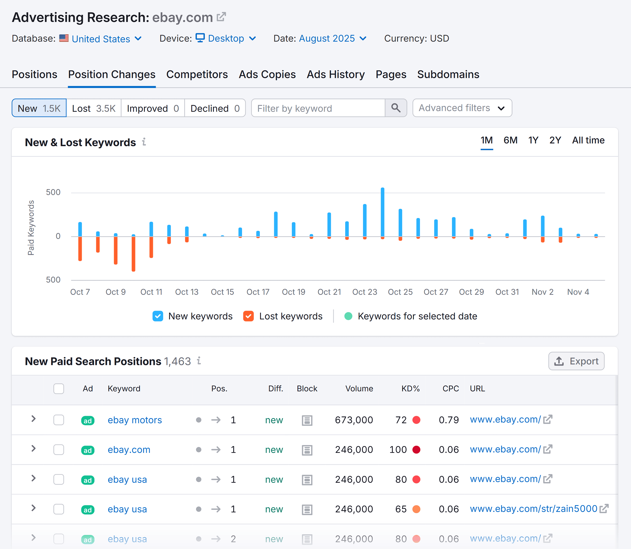This screenshot has height=549, width=631.
Task: Switch to the Competitors tab
Action: pyautogui.click(x=197, y=74)
